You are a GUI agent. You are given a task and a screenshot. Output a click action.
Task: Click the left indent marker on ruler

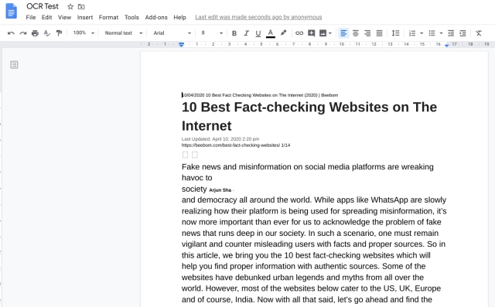[181, 45]
